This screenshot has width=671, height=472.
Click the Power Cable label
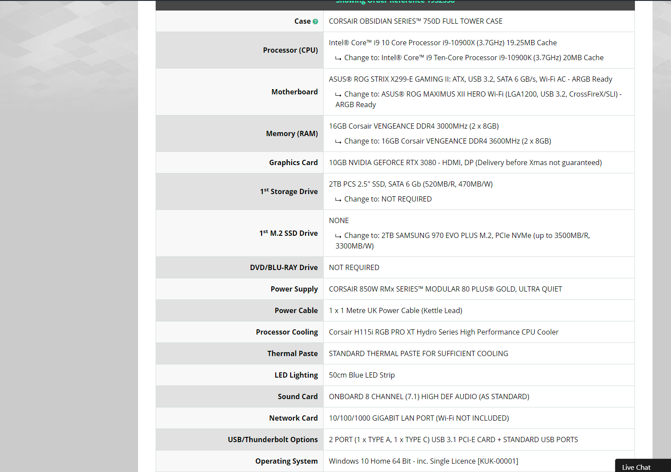[x=296, y=310]
